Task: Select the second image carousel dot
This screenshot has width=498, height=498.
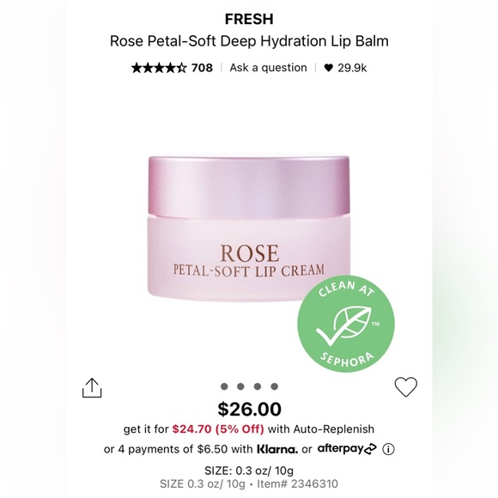Action: coord(240,386)
